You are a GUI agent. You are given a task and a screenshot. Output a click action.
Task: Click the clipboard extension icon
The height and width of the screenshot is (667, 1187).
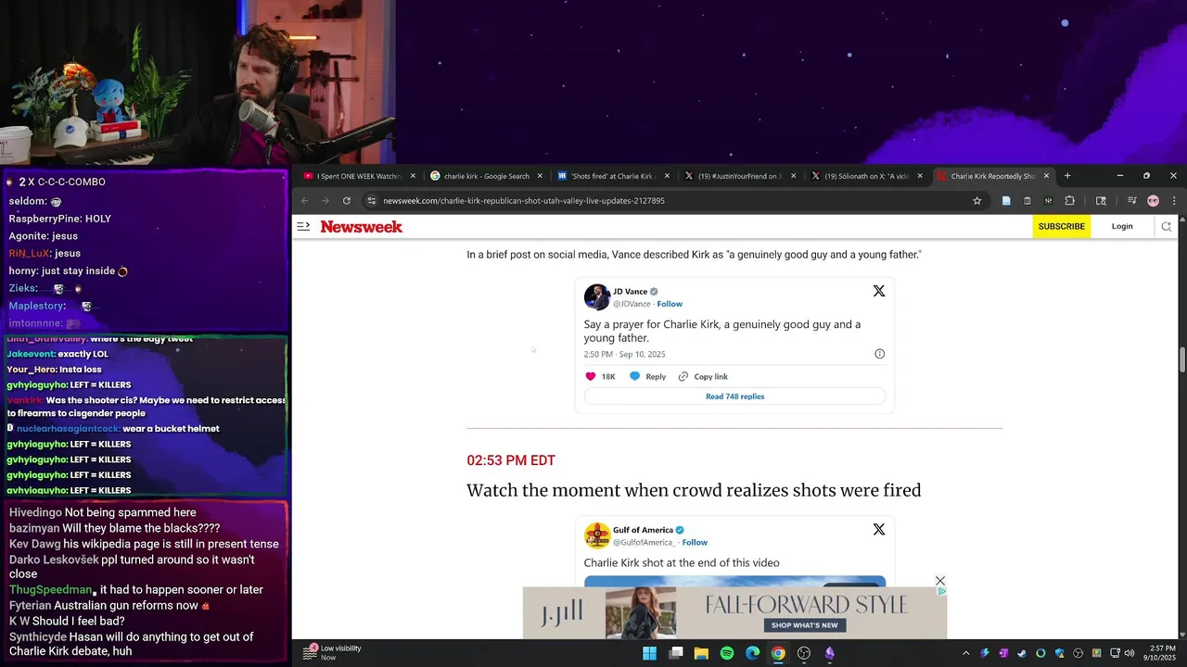point(1027,201)
